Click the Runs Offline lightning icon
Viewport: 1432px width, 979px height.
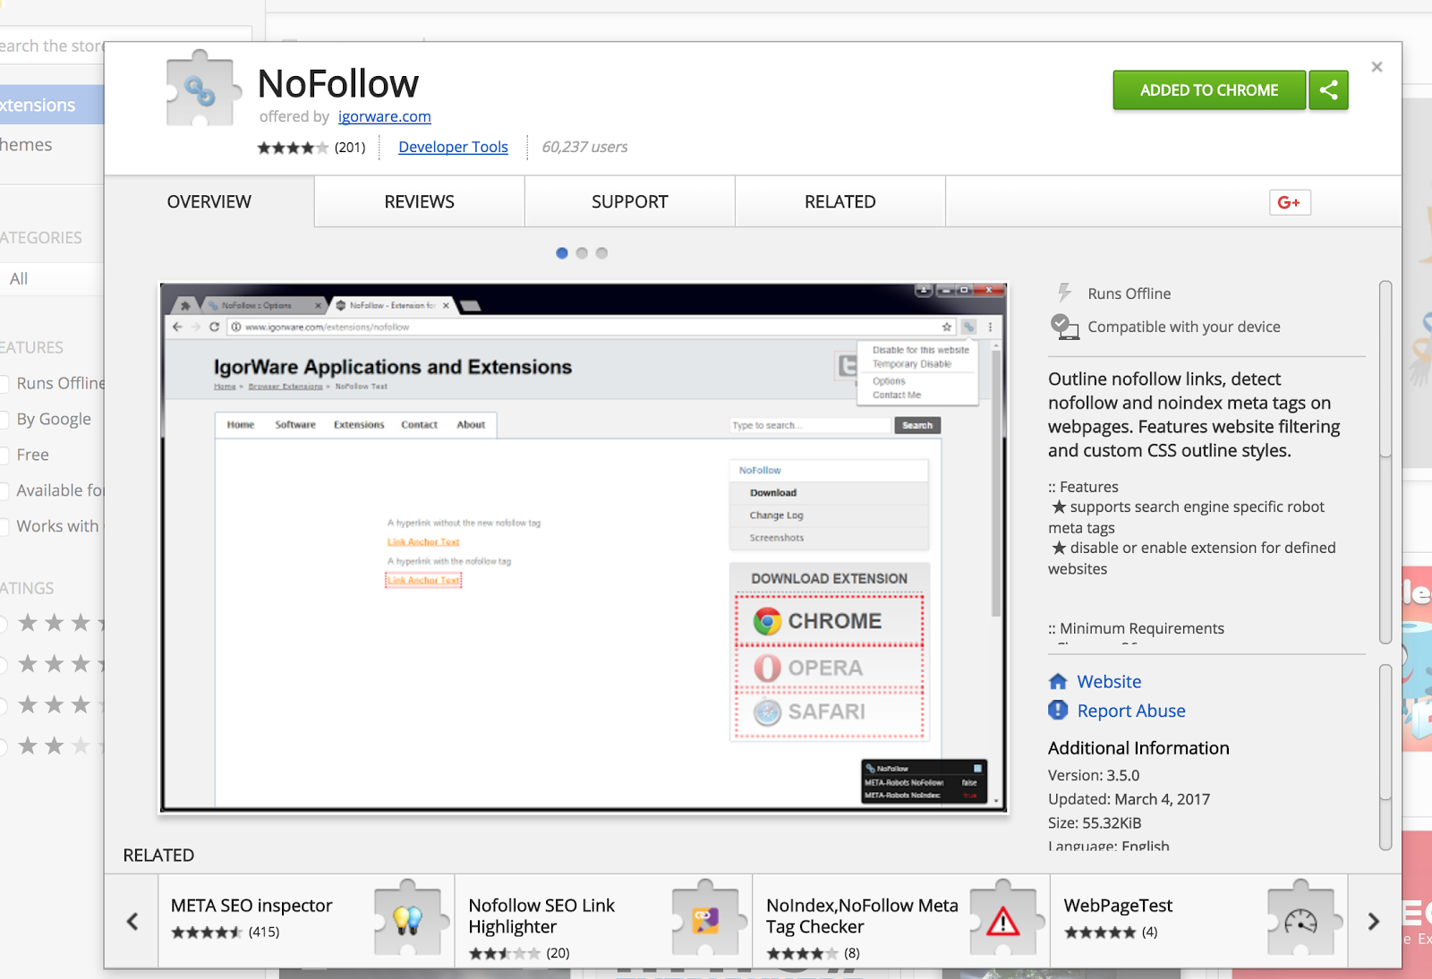(x=1064, y=293)
